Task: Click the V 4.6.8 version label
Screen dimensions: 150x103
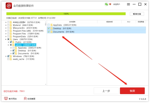Action: [x=142, y=99]
